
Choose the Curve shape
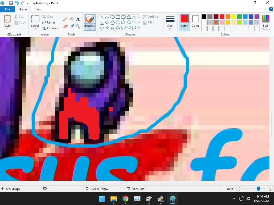pos(107,17)
